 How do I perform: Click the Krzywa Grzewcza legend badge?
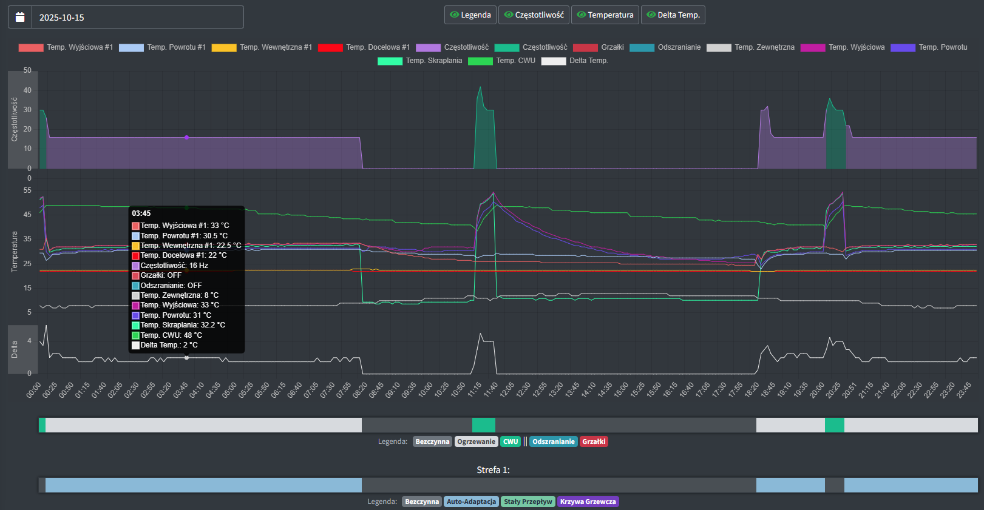pos(588,502)
